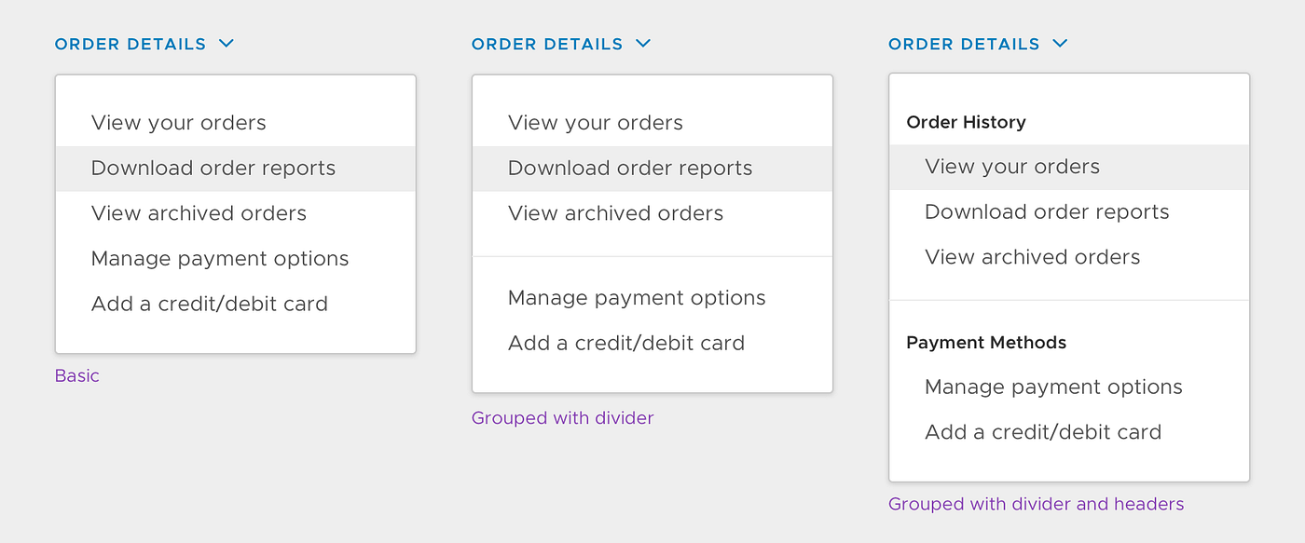The width and height of the screenshot is (1305, 543).
Task: Toggle the chevron on the rightmost Order Details header
Action: [x=1060, y=43]
